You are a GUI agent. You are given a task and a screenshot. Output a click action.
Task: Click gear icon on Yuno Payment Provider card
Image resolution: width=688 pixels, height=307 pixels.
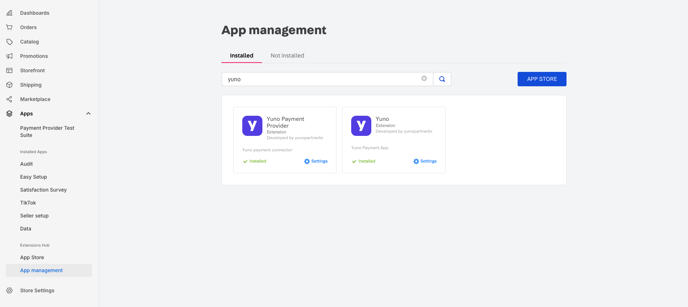(307, 161)
